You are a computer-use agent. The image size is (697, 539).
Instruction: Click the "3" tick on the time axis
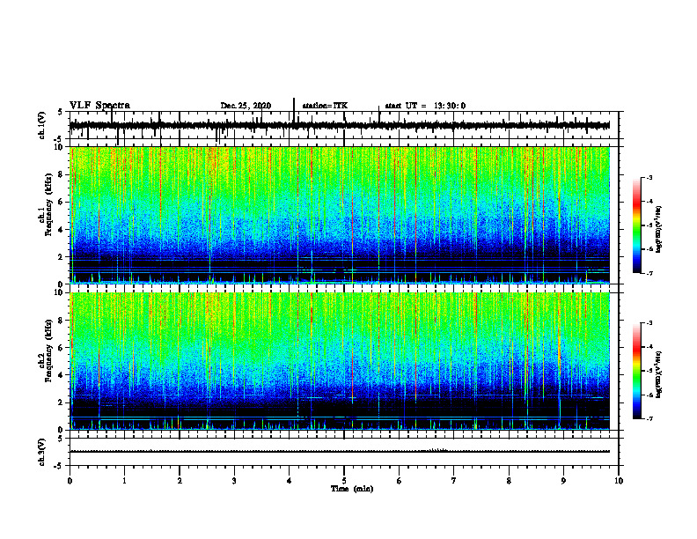pyautogui.click(x=234, y=481)
